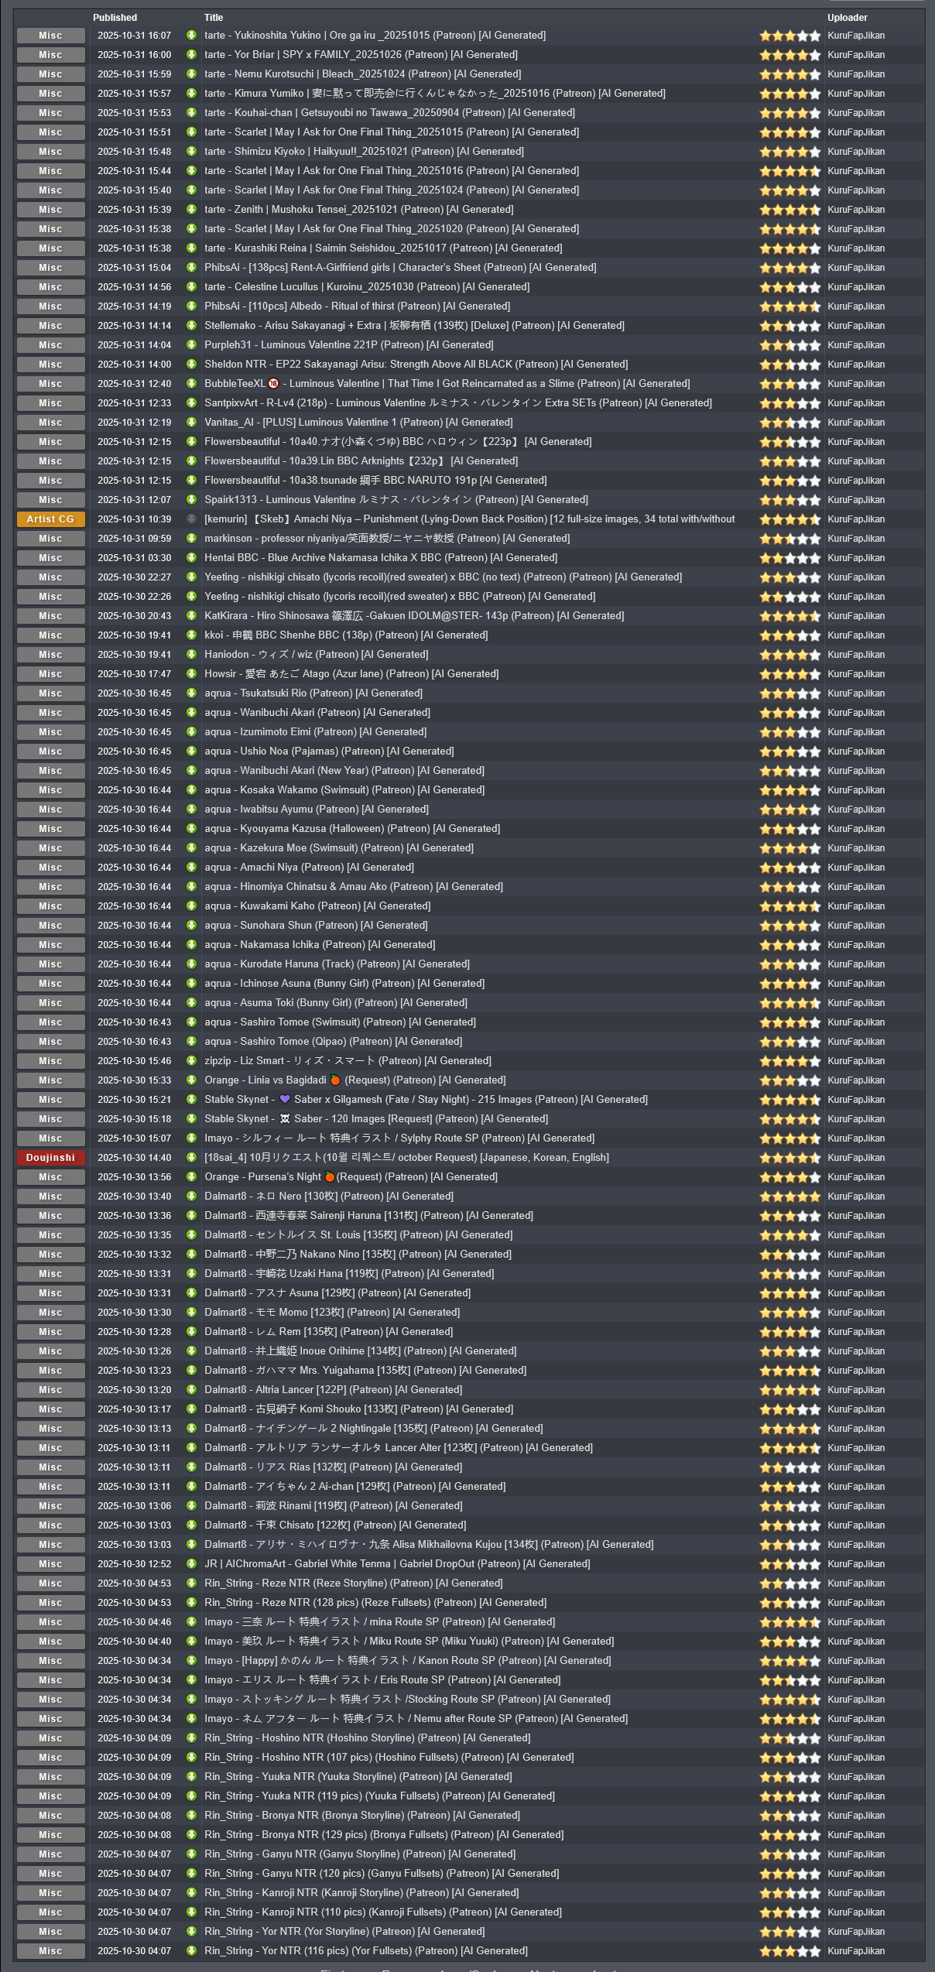This screenshot has width=935, height=1972.
Task: Open the Yukinoshita Yukino Ore ga iru title link
Action: pyautogui.click(x=375, y=36)
